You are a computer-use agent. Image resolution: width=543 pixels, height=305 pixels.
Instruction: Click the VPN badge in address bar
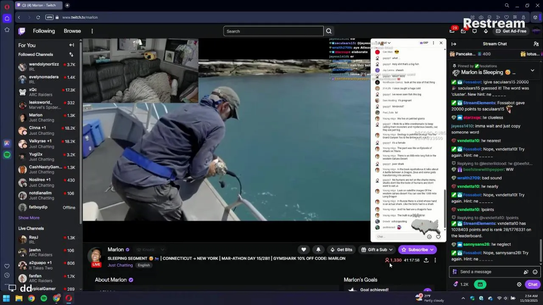click(x=49, y=17)
